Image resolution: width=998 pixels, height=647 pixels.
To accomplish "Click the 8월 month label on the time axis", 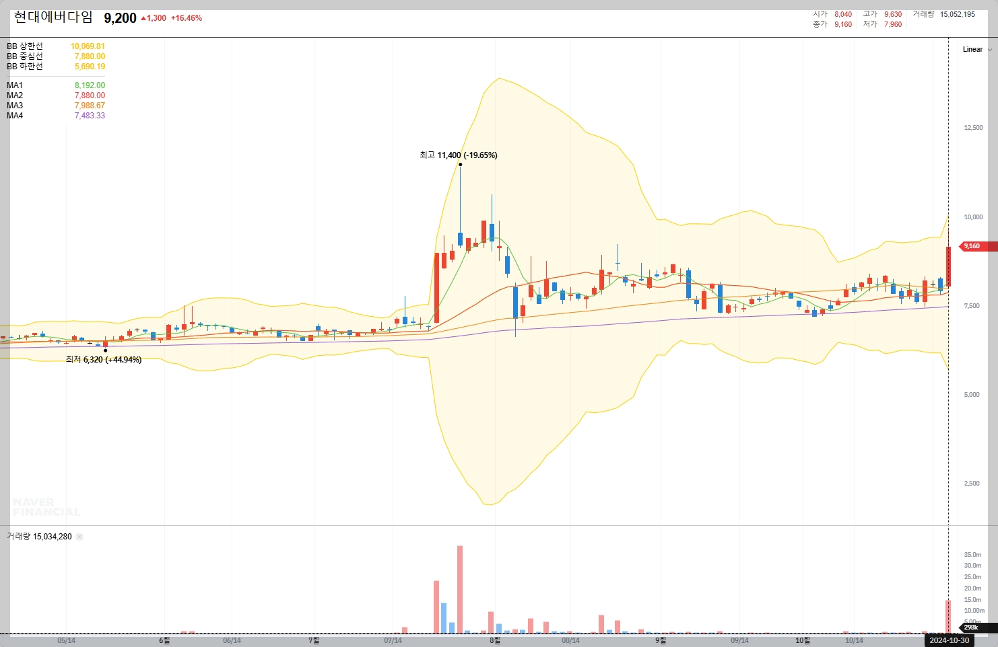I will [495, 640].
